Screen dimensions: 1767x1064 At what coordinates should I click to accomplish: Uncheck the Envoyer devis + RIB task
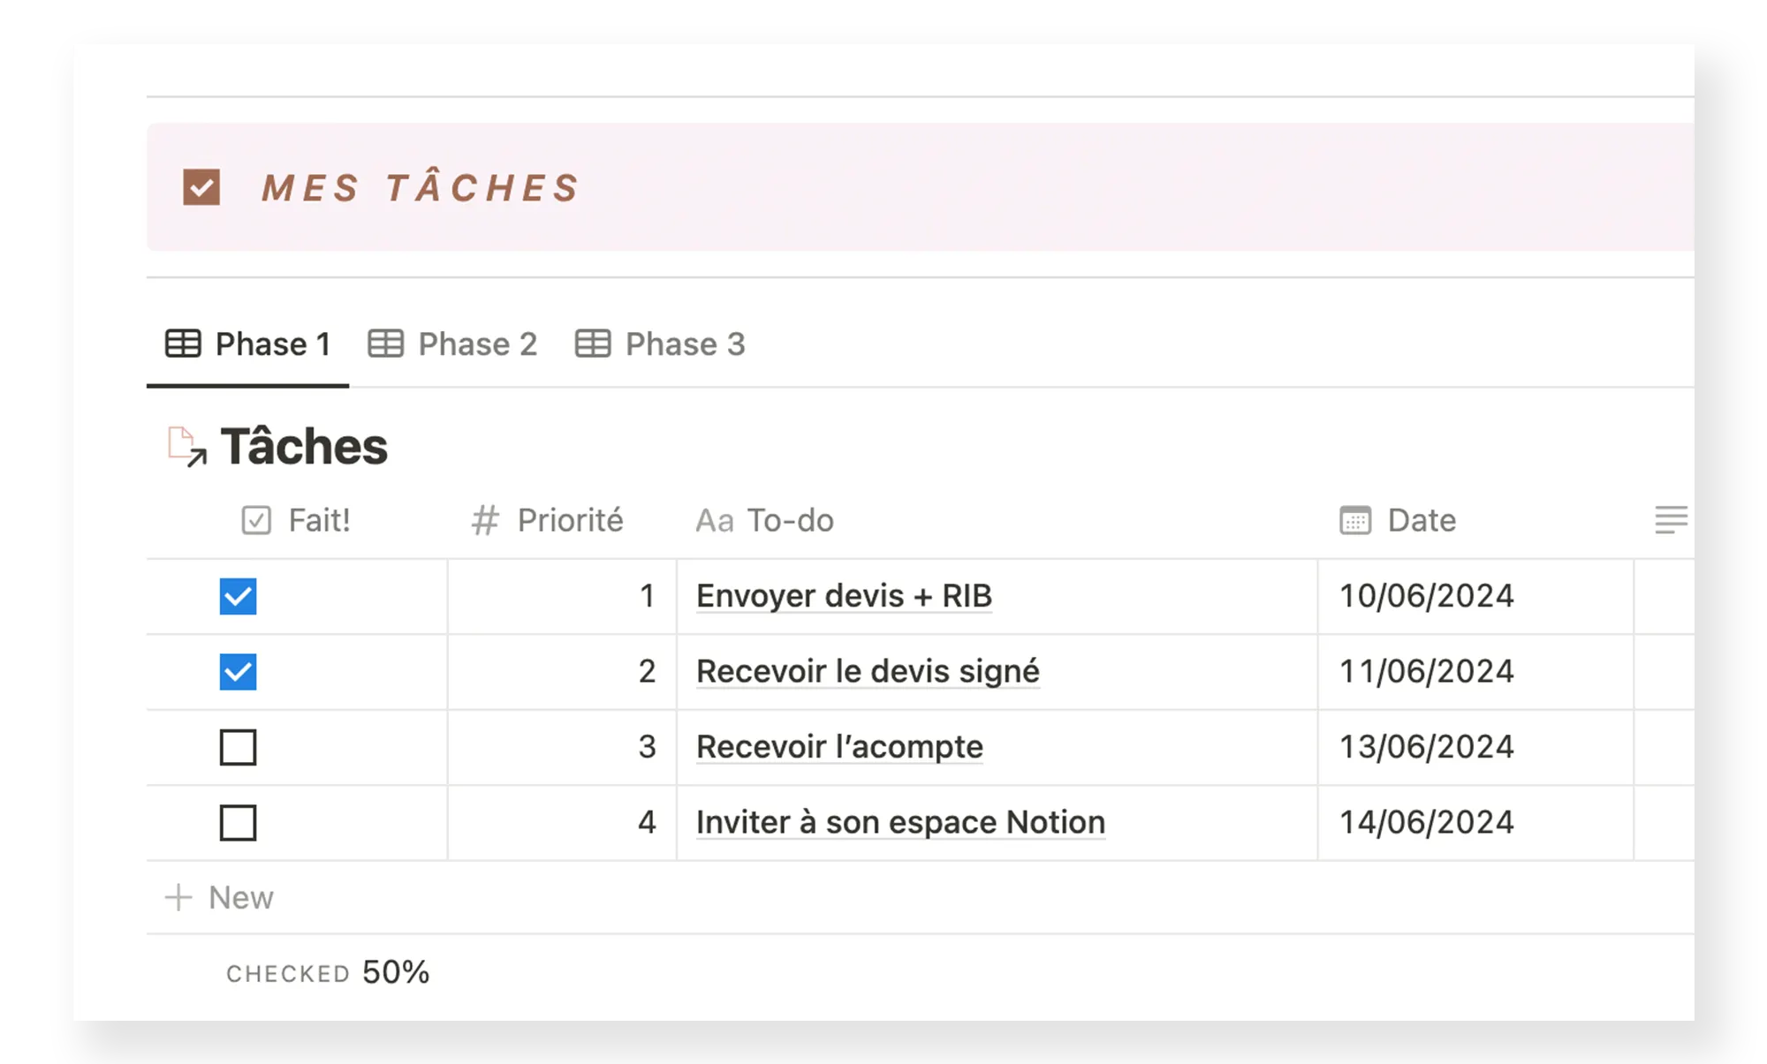(x=238, y=596)
